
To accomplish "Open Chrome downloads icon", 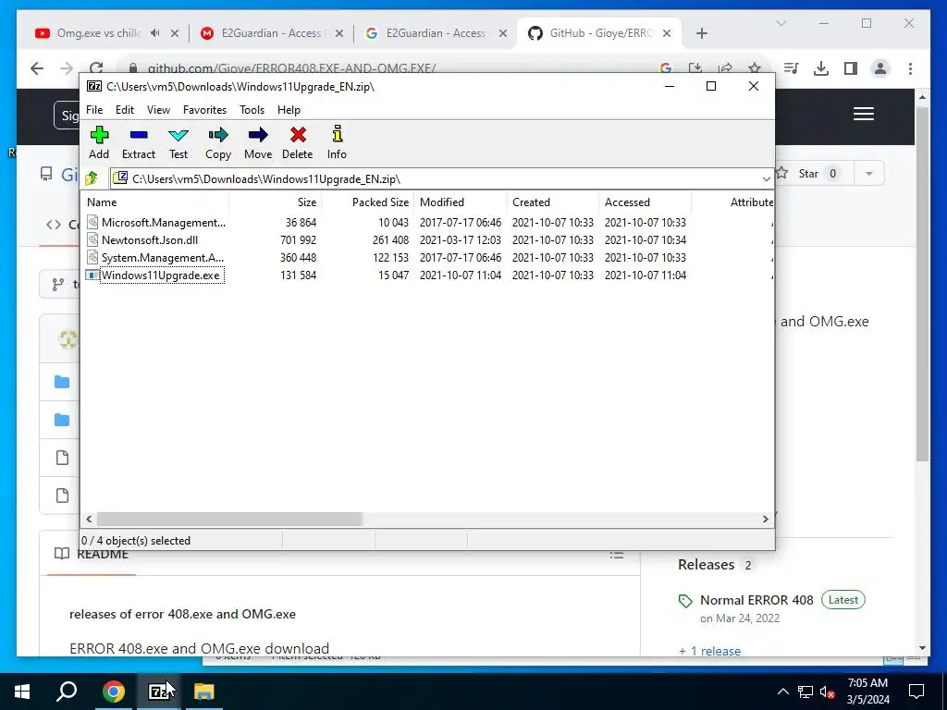I will point(821,68).
